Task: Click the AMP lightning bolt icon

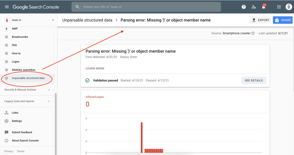Action: pyautogui.click(x=6, y=29)
